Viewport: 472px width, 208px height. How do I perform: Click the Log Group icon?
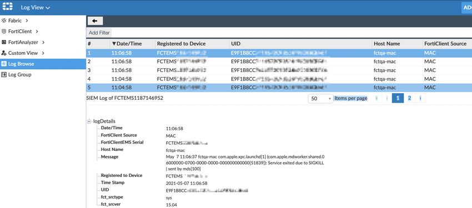[4, 74]
